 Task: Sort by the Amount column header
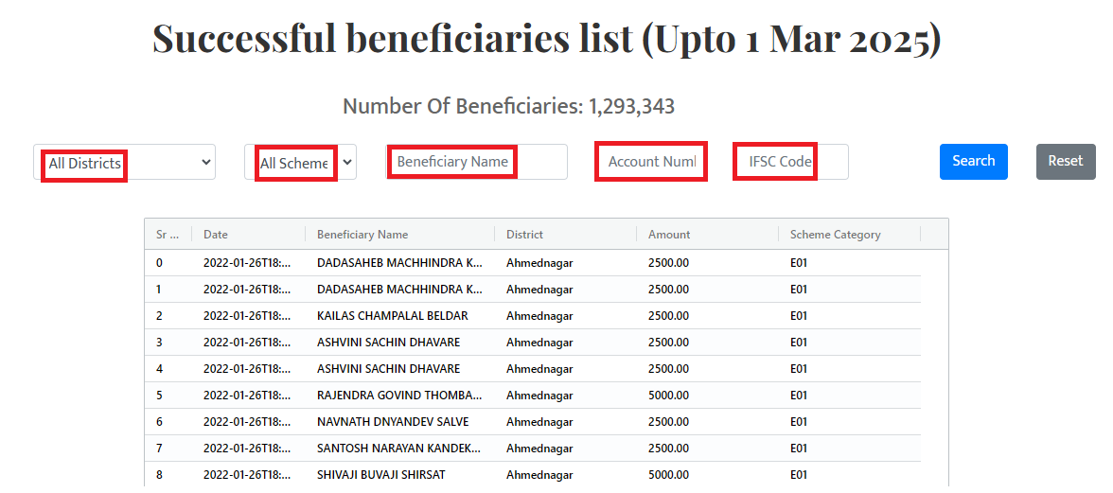click(x=708, y=234)
